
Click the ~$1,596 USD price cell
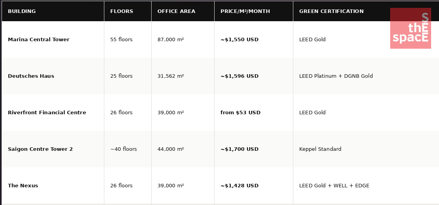[239, 76]
